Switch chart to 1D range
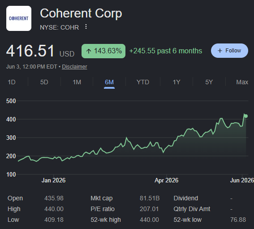Screen dimensions: 254x229 tap(12, 82)
